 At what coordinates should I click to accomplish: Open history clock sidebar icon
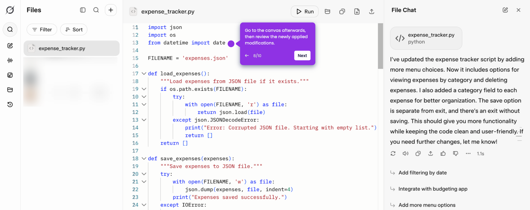pos(10,105)
